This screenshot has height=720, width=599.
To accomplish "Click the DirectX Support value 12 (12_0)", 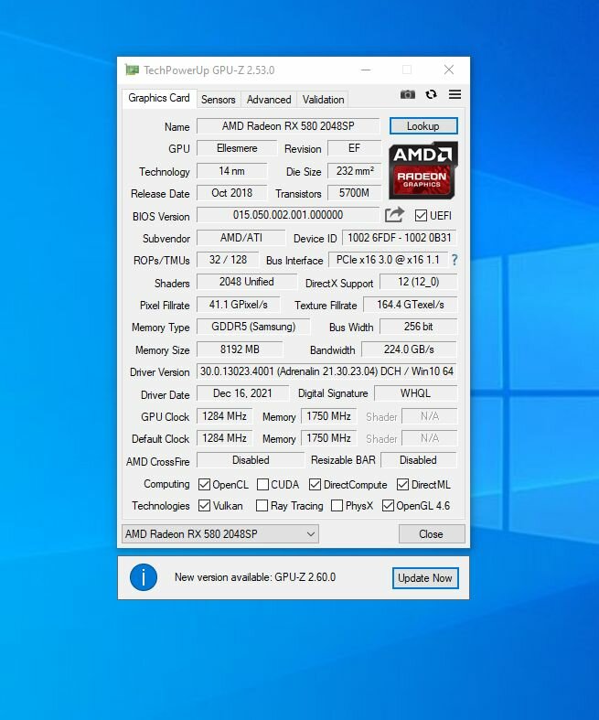I will click(x=418, y=282).
